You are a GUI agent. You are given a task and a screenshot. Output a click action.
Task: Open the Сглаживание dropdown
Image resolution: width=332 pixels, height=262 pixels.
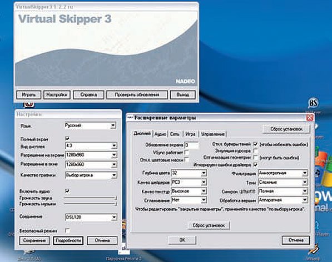tap(189, 200)
